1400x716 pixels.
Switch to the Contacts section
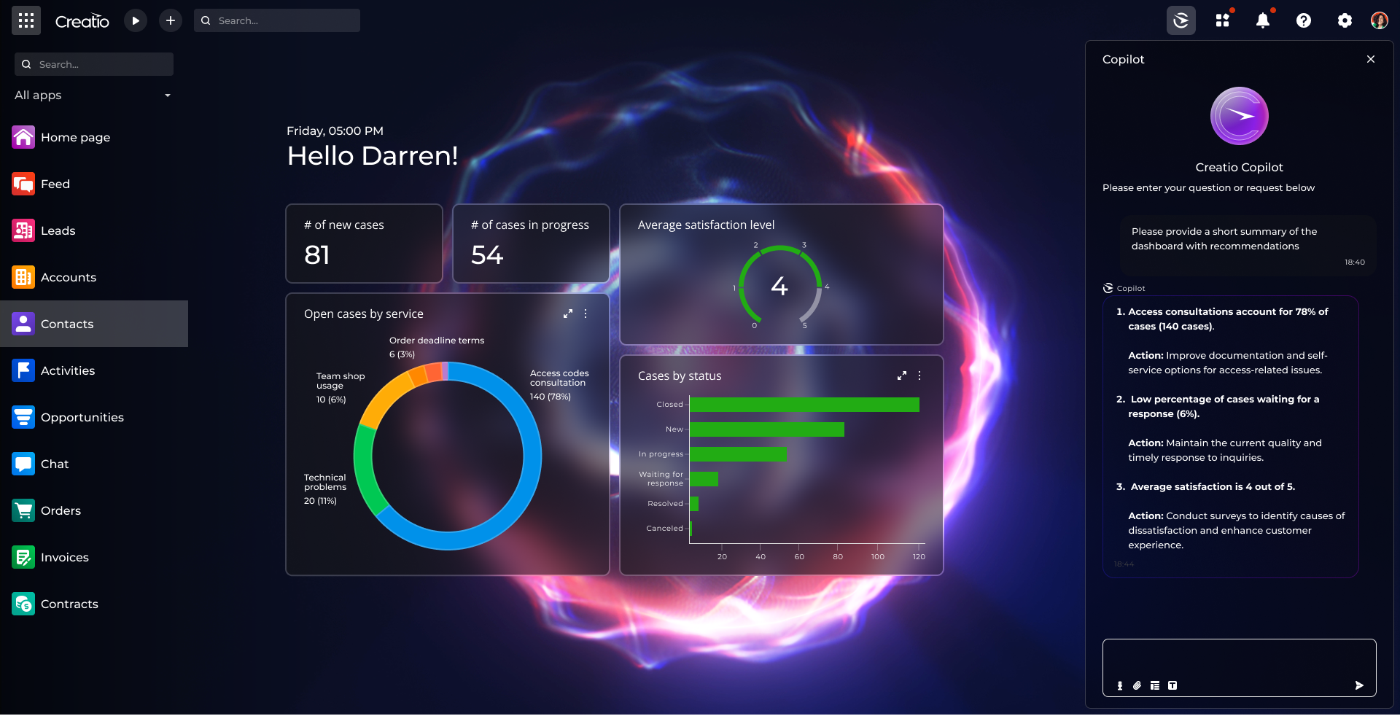[67, 324]
